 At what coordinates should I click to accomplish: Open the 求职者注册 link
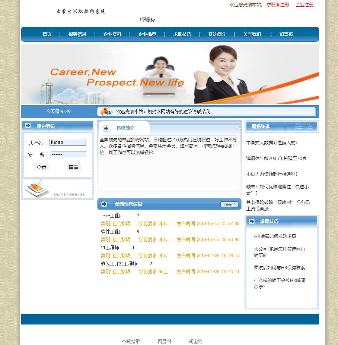[x=278, y=5]
